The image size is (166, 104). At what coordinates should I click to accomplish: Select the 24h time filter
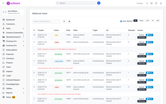click(x=147, y=21)
